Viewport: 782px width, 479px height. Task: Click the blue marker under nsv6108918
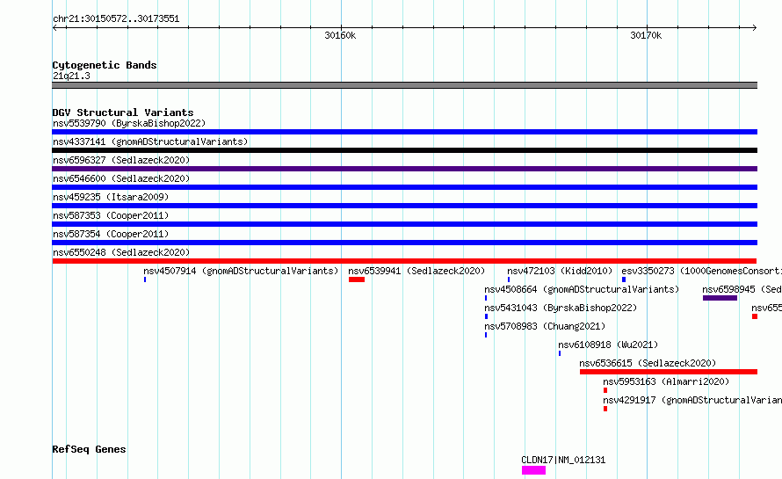[560, 353]
